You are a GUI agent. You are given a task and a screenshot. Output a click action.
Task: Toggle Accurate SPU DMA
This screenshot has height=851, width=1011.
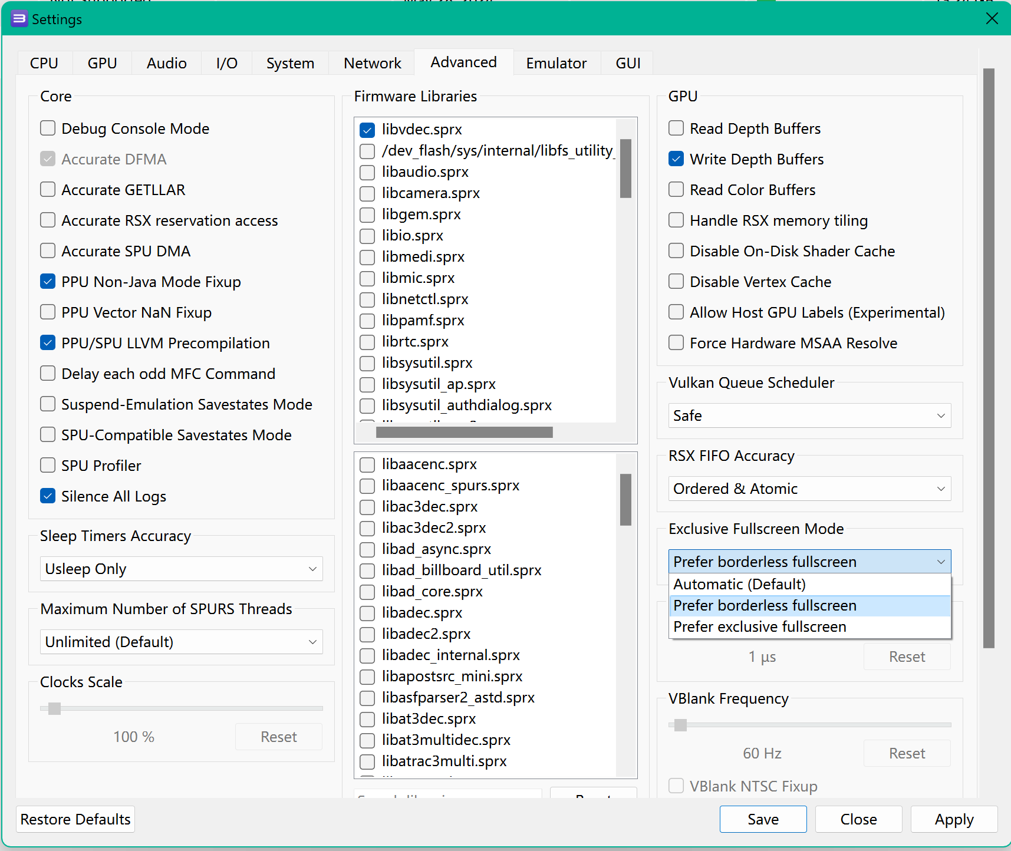(x=48, y=251)
